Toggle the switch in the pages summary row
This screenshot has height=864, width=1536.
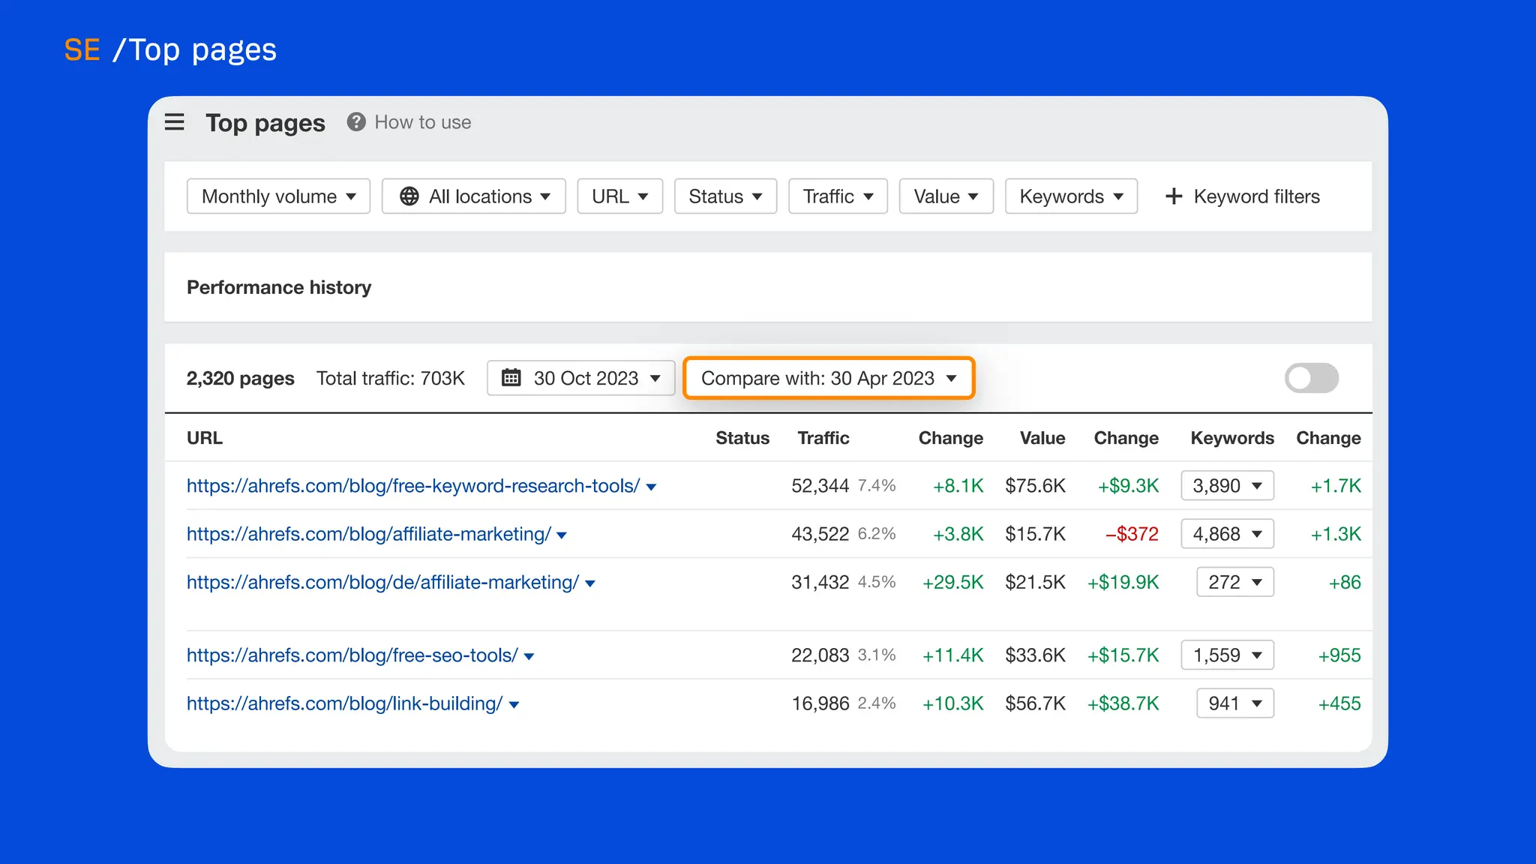pos(1311,378)
